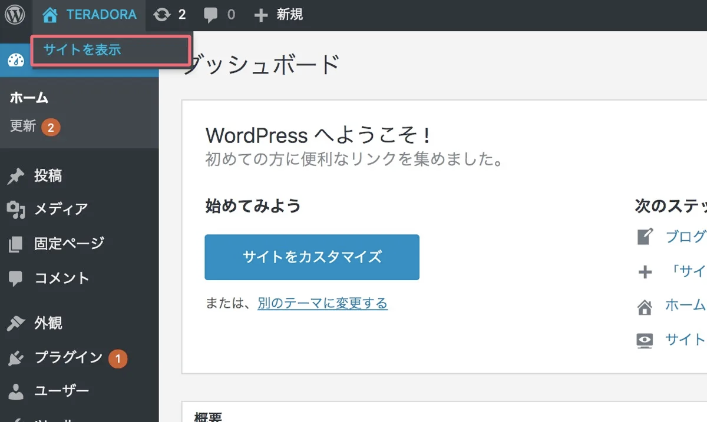Open the ホーム link in next steps
Viewport: 707px width, 422px height.
(686, 305)
